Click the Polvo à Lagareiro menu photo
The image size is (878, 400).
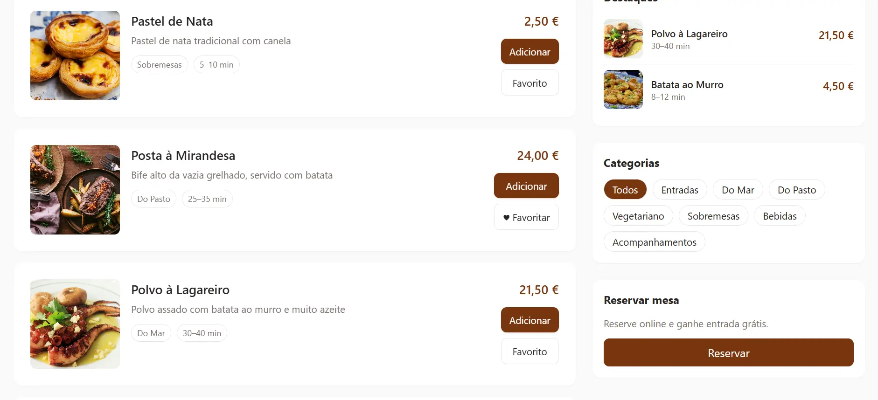coord(75,324)
